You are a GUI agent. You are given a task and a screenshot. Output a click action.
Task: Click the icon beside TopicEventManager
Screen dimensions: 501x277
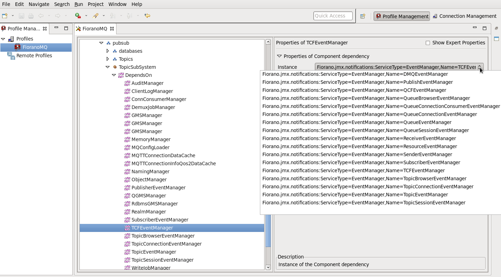pyautogui.click(x=127, y=252)
